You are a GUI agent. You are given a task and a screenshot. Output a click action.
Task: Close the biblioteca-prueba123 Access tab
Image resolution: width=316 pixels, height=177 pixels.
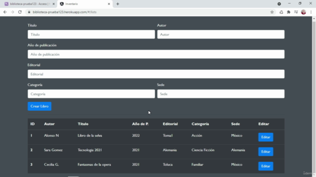click(54, 4)
